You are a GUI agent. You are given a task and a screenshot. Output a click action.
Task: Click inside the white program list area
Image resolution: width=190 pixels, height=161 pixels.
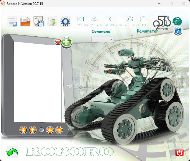pos(38,83)
